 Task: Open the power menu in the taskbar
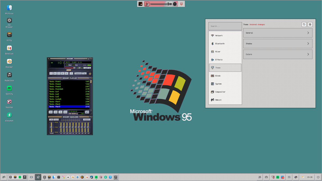click(318, 177)
